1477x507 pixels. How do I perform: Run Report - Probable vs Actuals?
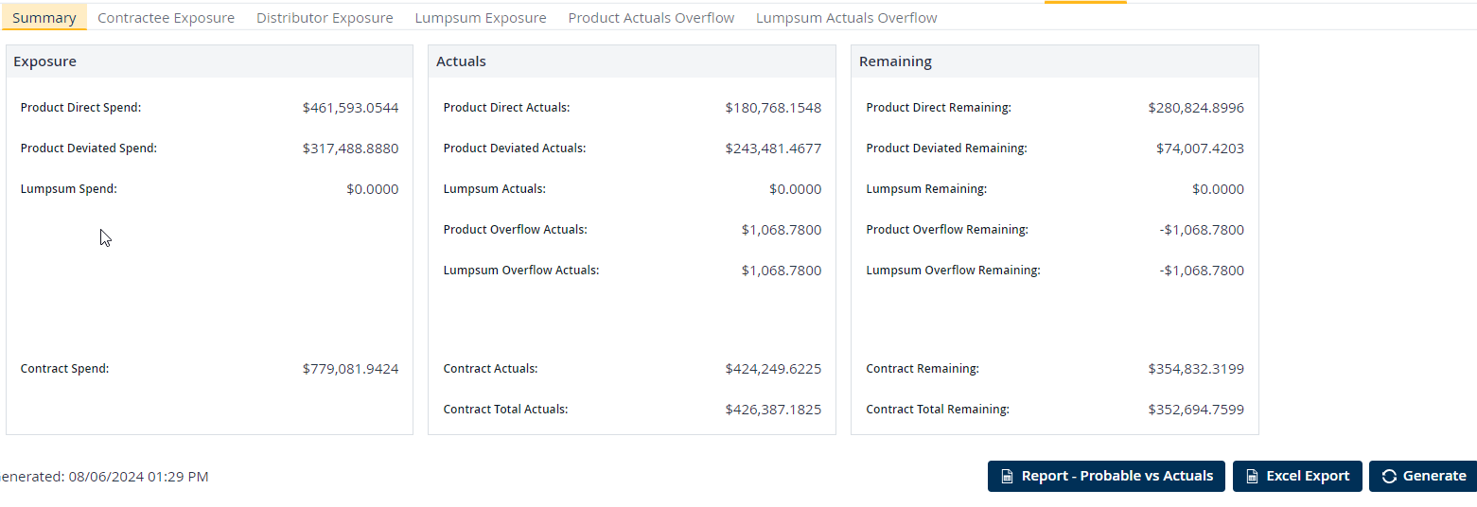[1106, 477]
